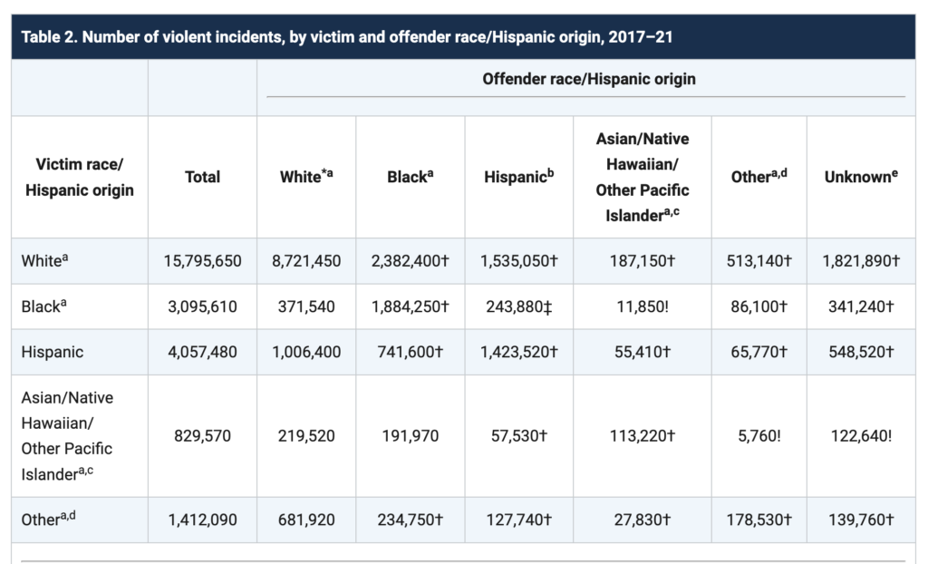Click the cell value 513,140†
The image size is (928, 564).
(759, 261)
